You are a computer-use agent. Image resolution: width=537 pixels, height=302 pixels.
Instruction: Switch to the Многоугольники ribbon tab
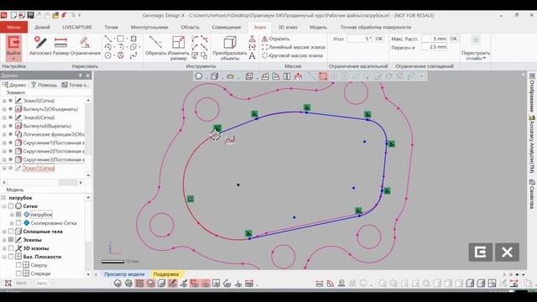[149, 27]
